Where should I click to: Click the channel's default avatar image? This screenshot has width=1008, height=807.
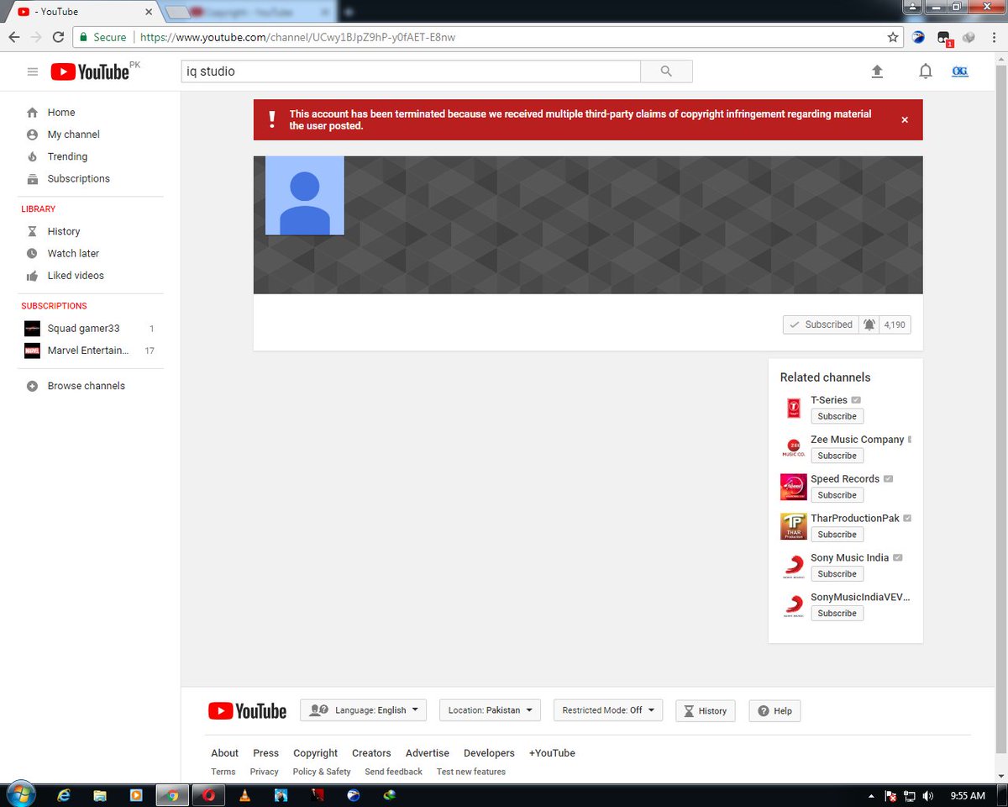305,195
